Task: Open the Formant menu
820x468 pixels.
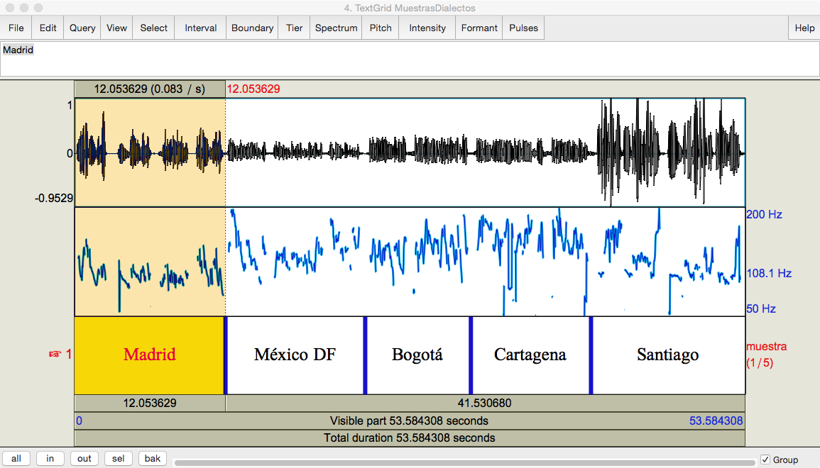Action: click(x=479, y=28)
